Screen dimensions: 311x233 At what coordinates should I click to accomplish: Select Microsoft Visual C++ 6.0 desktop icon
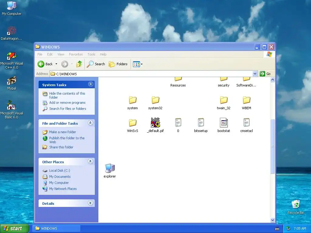(x=12, y=60)
